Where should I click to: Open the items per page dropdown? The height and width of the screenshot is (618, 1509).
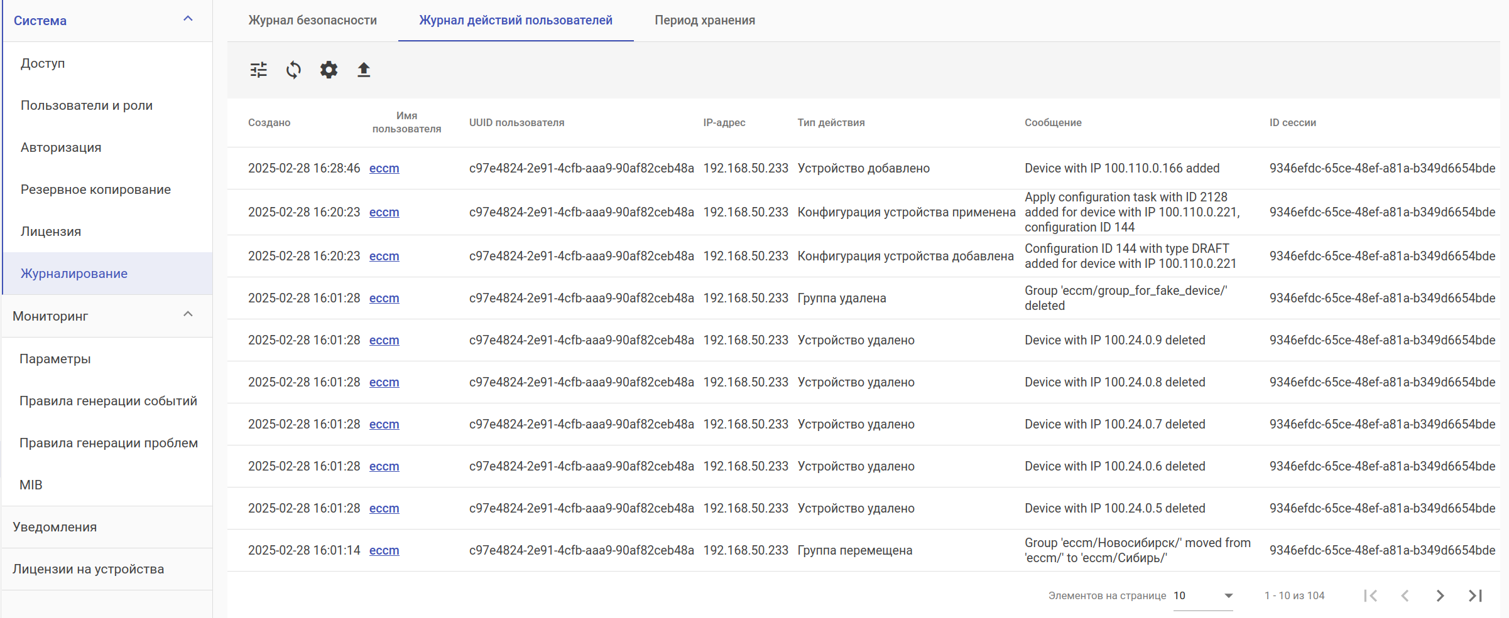[x=1202, y=595]
